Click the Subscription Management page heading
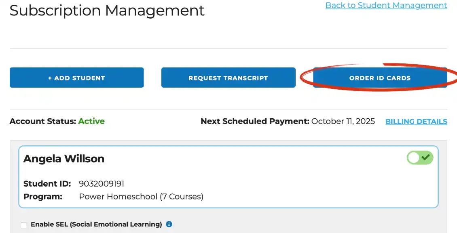Screen dimensions: 457x233 [x=107, y=11]
